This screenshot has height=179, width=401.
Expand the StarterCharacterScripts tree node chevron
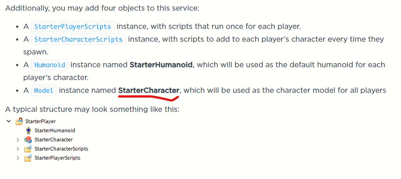(x=18, y=149)
